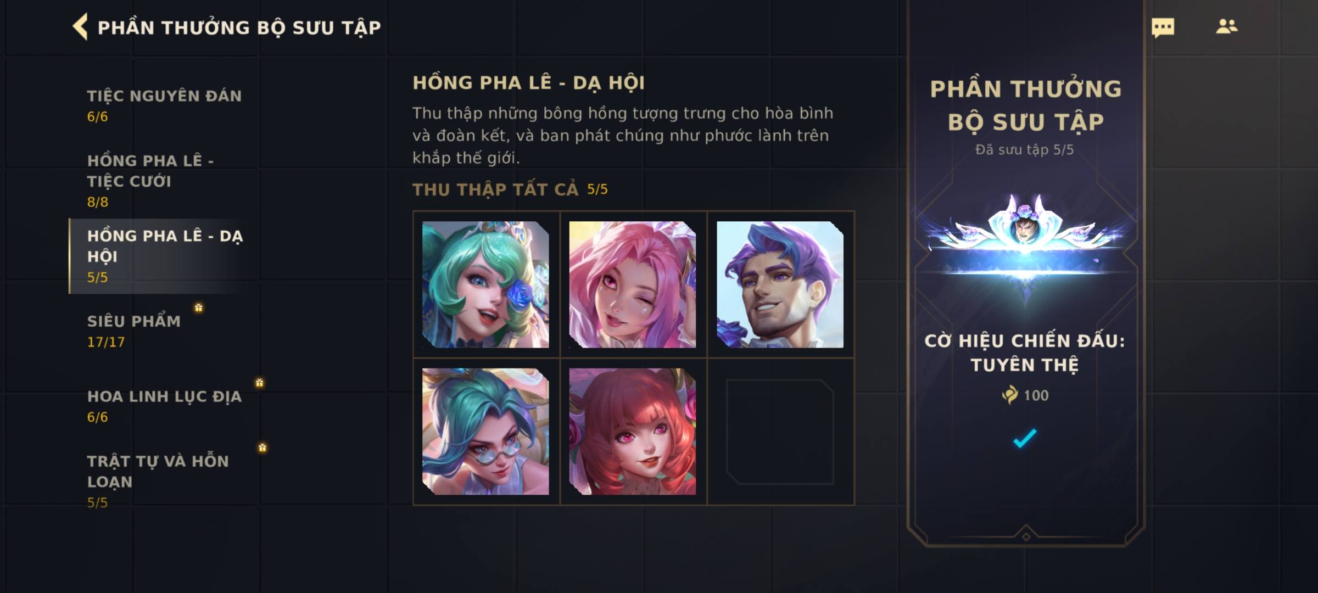Screen dimensions: 1318x593
Task: Open the chat message icon
Action: pos(1163,27)
